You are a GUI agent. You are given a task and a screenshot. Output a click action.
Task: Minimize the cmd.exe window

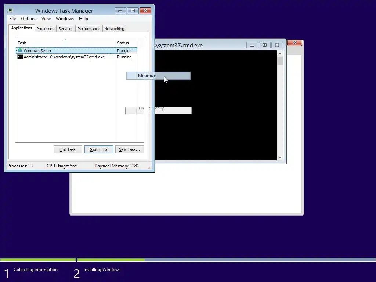point(252,45)
